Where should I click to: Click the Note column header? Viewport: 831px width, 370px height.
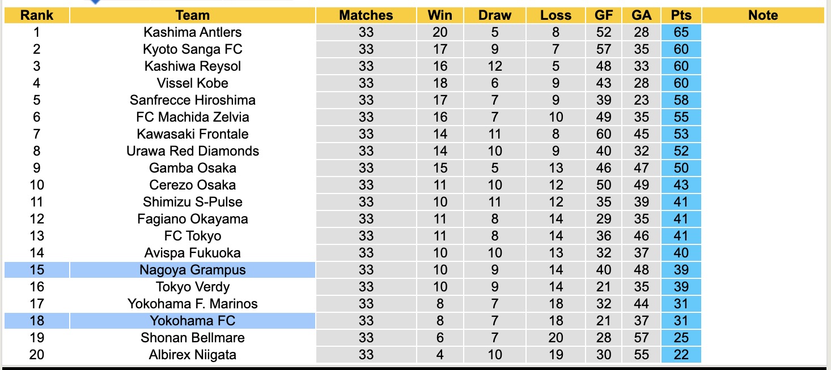763,15
